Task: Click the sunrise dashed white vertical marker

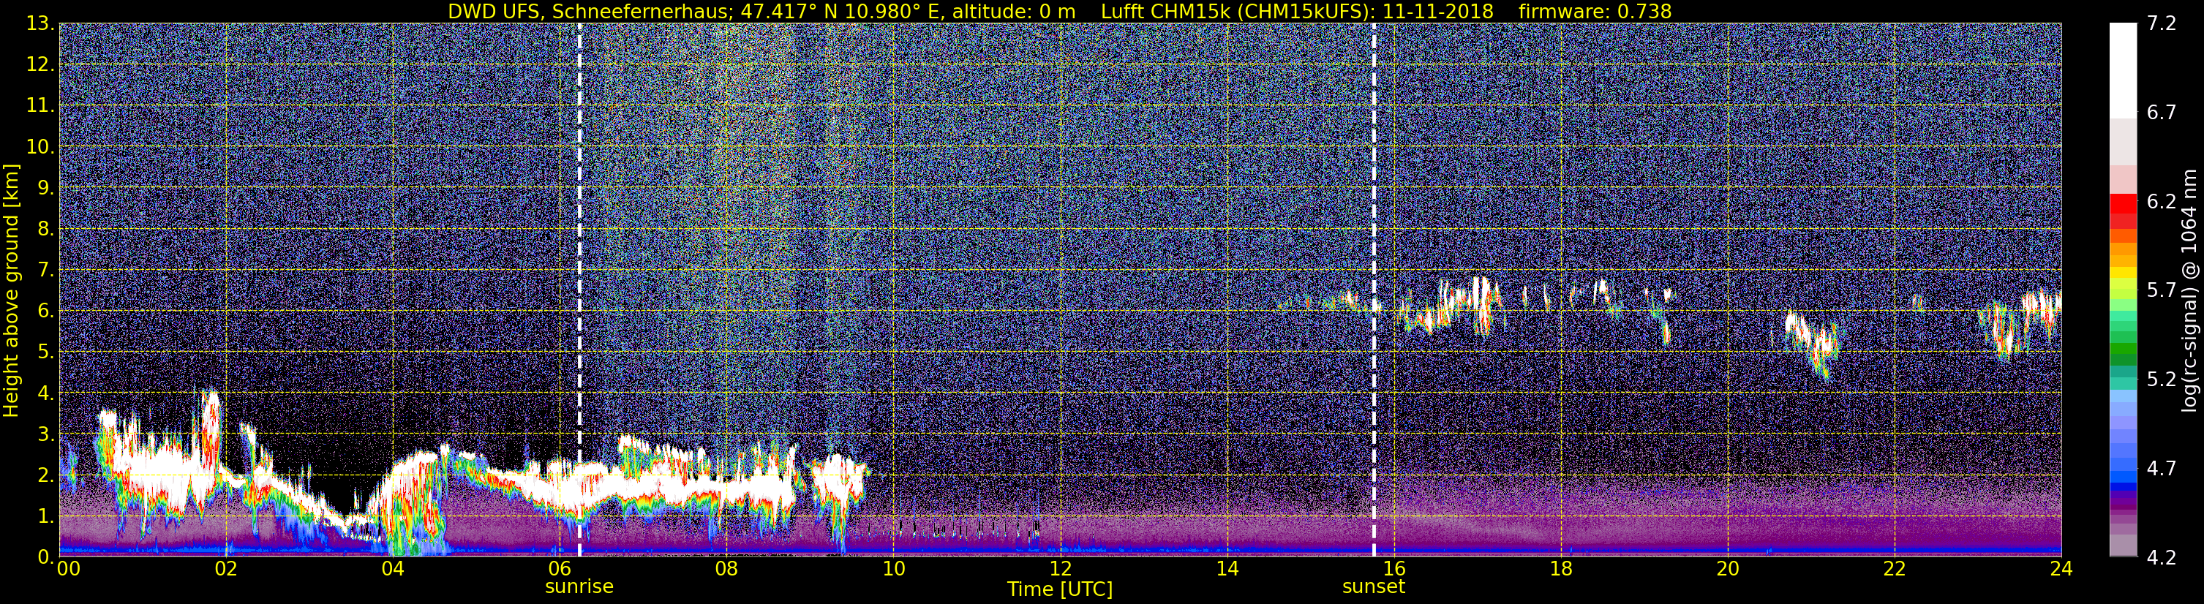Action: pyautogui.click(x=579, y=289)
